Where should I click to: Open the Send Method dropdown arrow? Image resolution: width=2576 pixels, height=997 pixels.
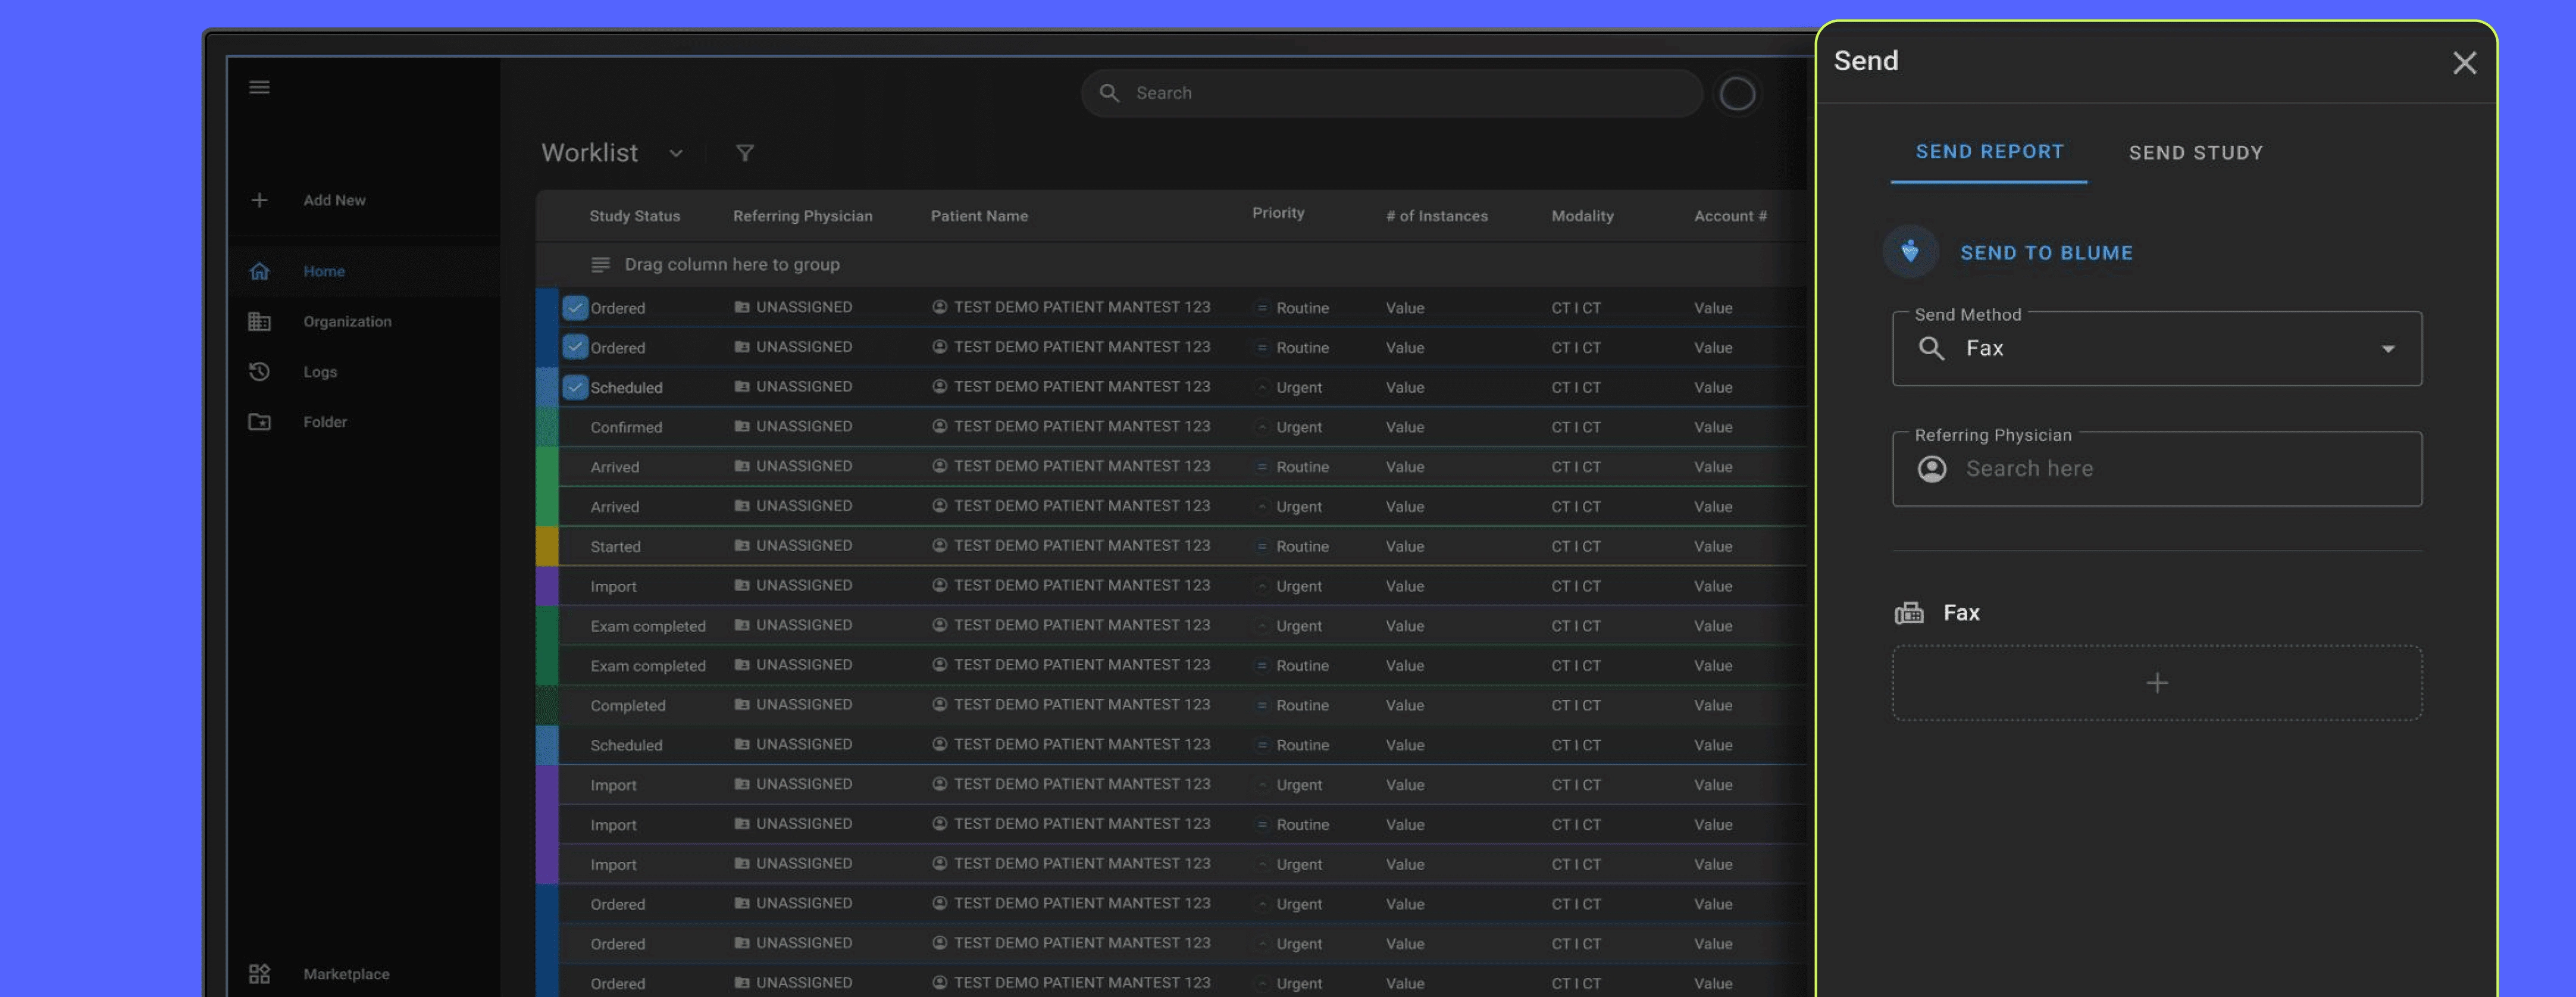point(2387,349)
